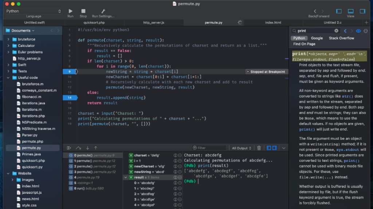
Task: Collapse the Useful code folder
Action: click(x=8, y=78)
